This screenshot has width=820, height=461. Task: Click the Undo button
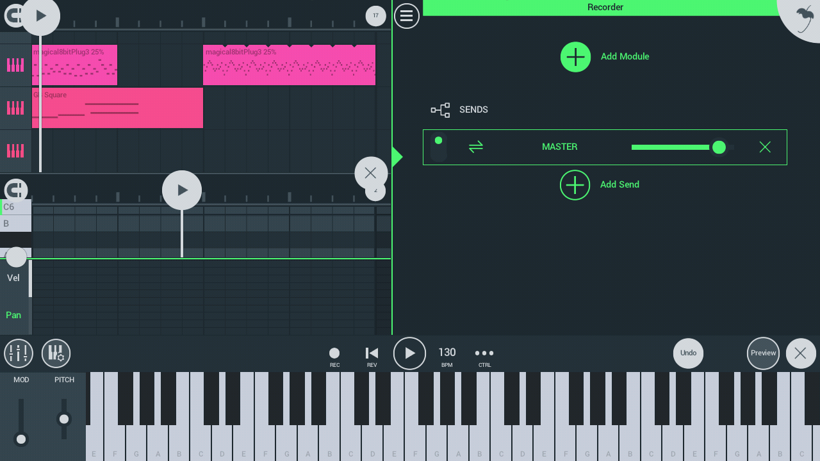[x=689, y=353]
